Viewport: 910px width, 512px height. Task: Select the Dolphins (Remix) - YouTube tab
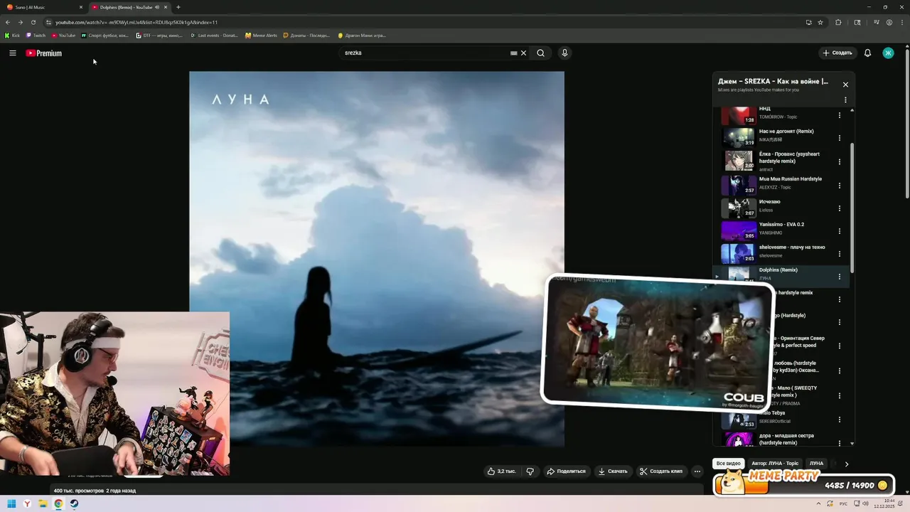point(129,7)
